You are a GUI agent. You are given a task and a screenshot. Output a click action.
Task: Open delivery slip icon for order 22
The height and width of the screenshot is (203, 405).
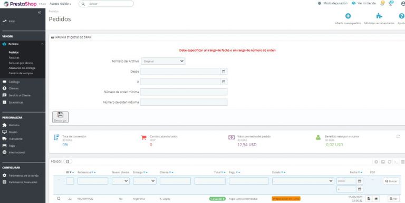pos(376,199)
